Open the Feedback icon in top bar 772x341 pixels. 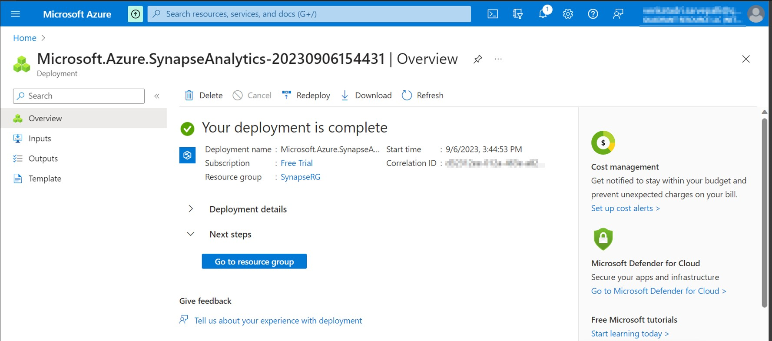(618, 14)
